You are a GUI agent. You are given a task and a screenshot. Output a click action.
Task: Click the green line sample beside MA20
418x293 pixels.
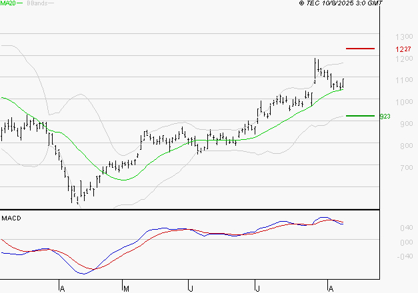coord(20,3)
